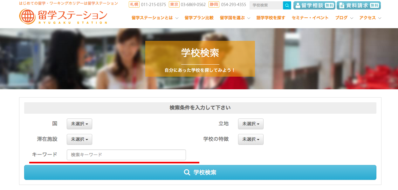
Task: Select the 留学プラン比較 menu item
Action: pyautogui.click(x=199, y=18)
